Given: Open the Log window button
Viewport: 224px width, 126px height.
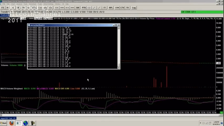Looking at the screenshot, I should coord(134,8).
